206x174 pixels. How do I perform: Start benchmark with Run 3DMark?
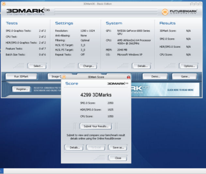tap(21, 77)
